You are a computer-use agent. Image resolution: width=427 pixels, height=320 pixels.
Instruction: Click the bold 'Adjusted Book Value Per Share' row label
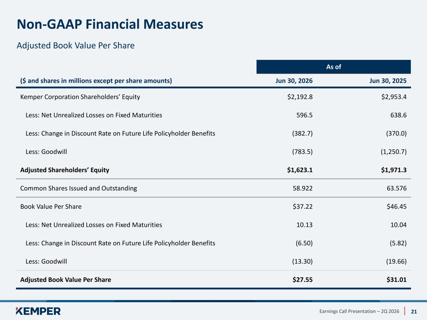(66, 280)
